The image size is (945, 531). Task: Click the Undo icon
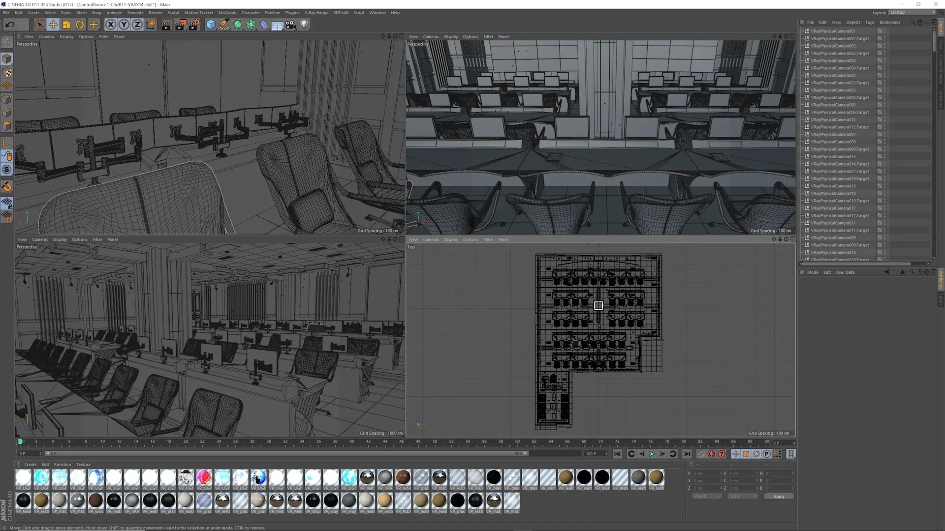[x=9, y=24]
